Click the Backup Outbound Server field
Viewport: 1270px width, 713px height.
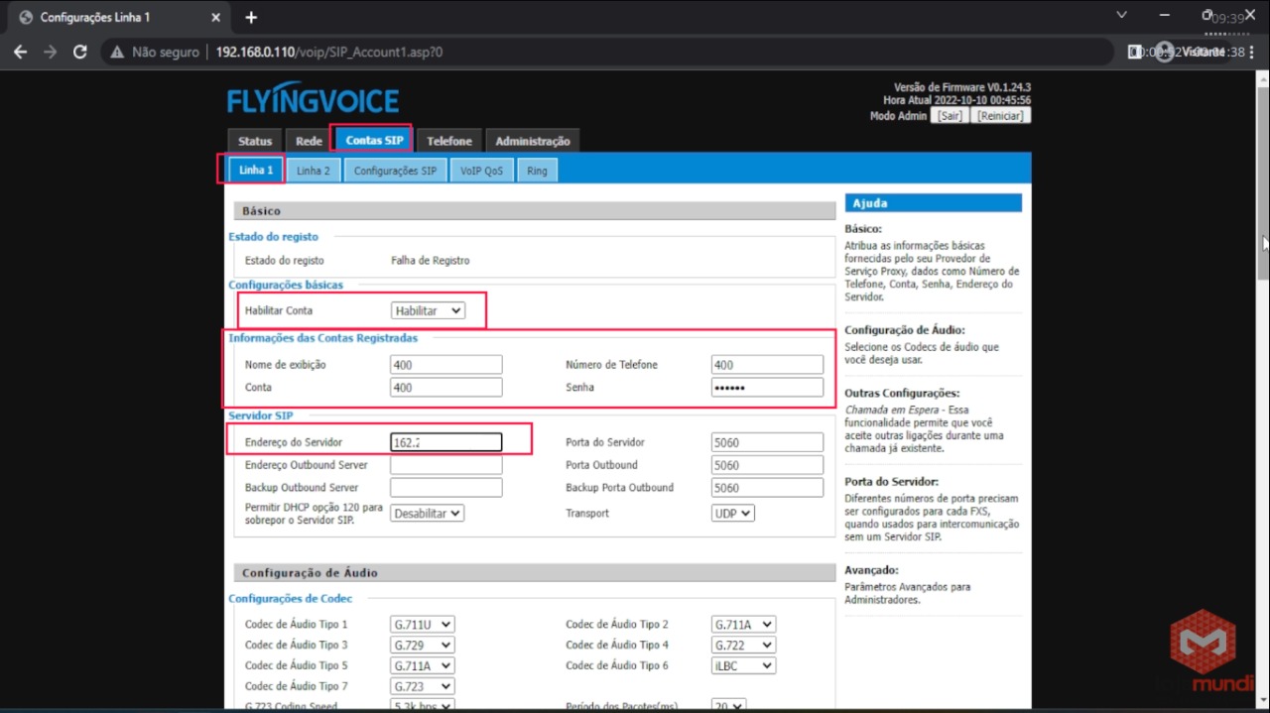446,488
